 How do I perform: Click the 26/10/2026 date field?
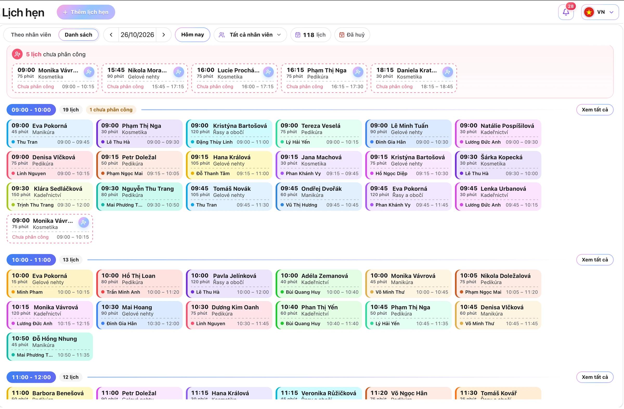[x=137, y=35]
